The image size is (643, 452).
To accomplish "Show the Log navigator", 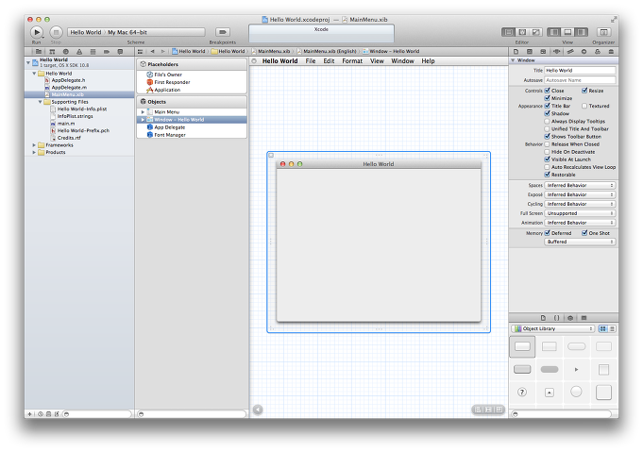I will tap(120, 52).
